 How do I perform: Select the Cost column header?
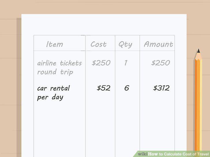coord(99,44)
